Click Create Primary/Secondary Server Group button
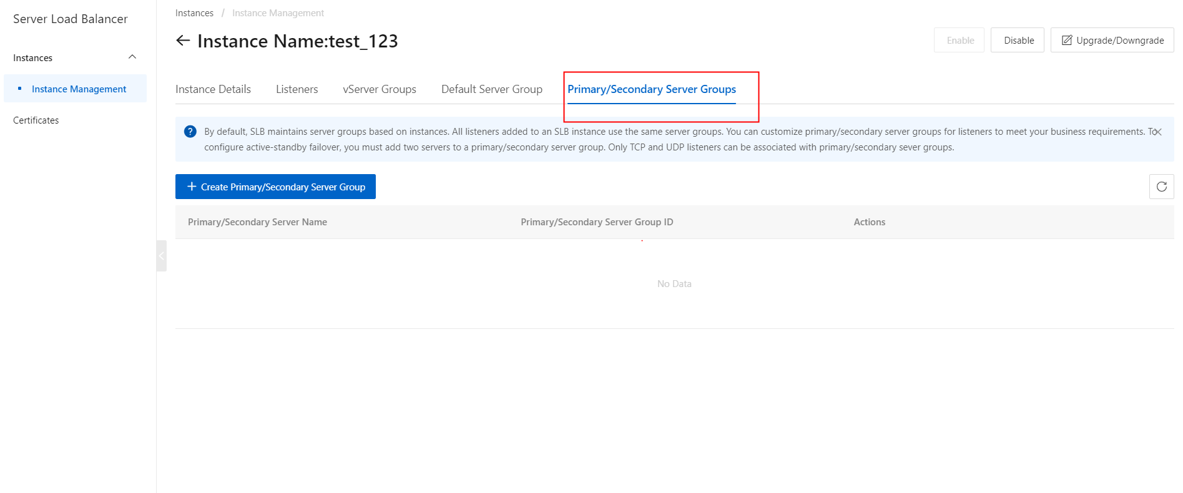This screenshot has height=493, width=1183. tap(275, 187)
